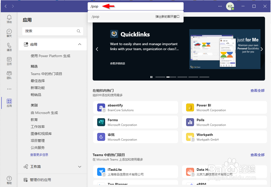The width and height of the screenshot is (271, 187).
Task: Click the 搜索 apps search field
Action: coord(52,31)
